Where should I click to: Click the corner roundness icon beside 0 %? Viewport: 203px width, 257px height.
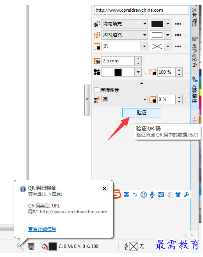click(153, 99)
